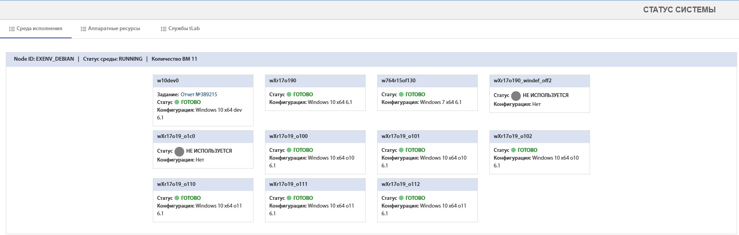
Task: Click gray status circle in wXr17o19_o1c0 card
Action: click(x=179, y=152)
